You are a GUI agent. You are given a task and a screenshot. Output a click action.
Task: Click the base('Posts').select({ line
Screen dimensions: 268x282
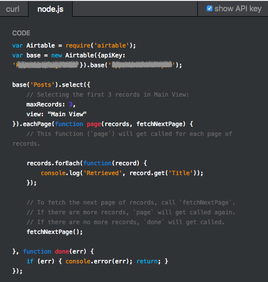click(x=51, y=85)
